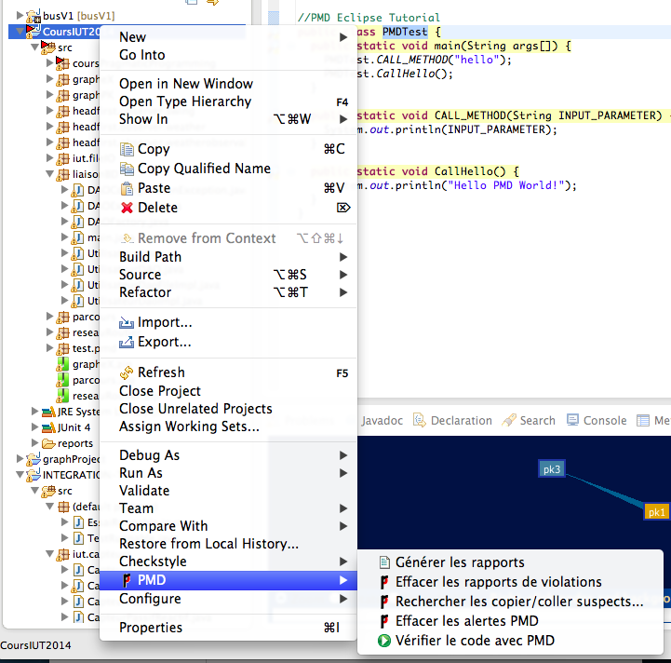Open the Checkstyle submenu
The height and width of the screenshot is (663, 671).
153,562
